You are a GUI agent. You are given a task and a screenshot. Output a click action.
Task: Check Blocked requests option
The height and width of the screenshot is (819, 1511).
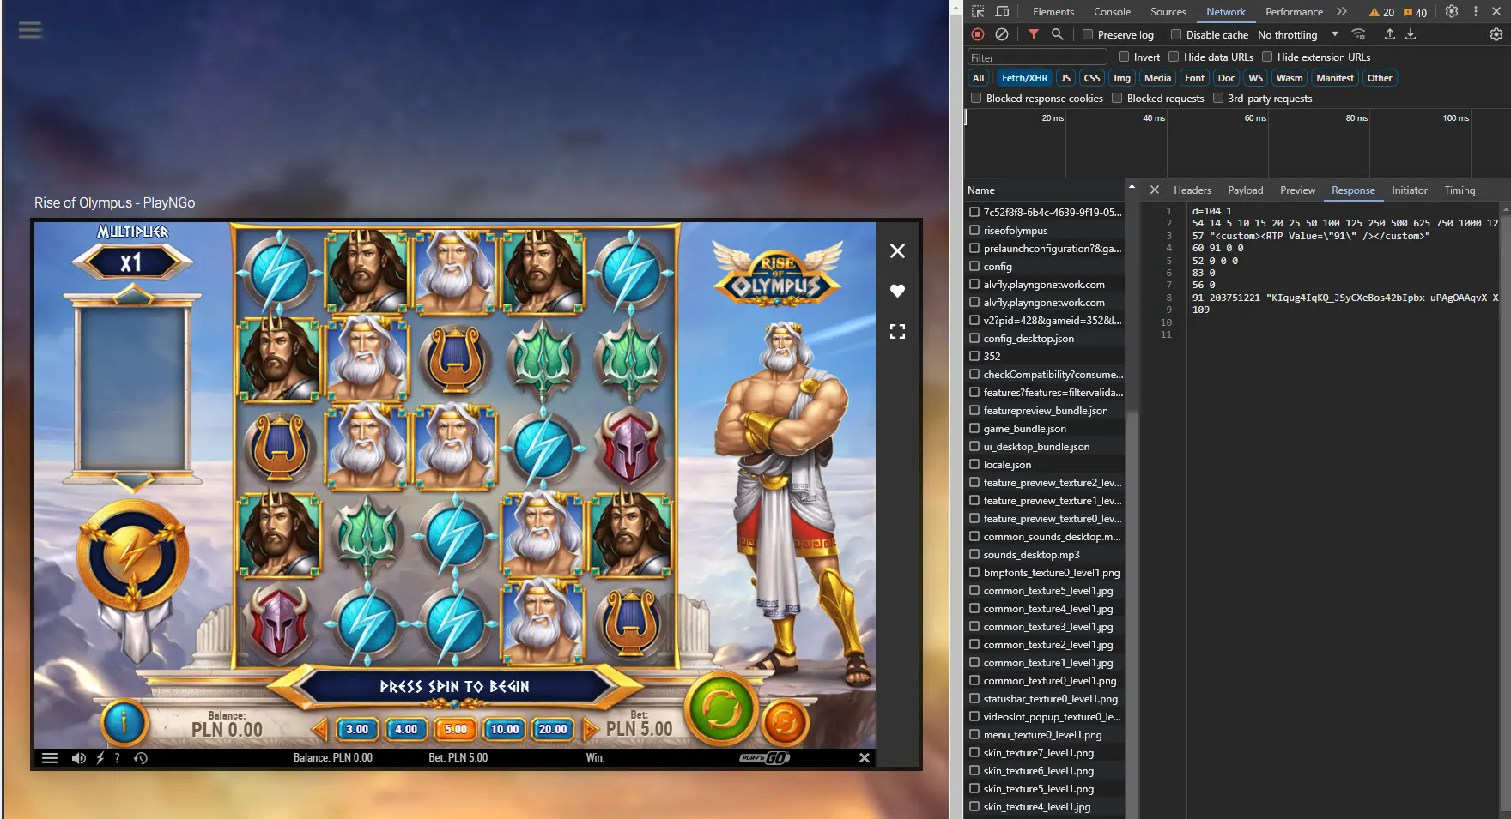tap(1117, 99)
